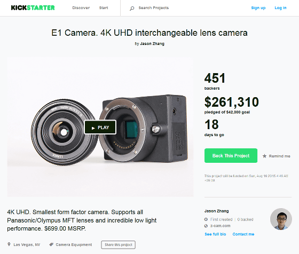
Task: Click the Kickstarter logo
Action: [33, 8]
